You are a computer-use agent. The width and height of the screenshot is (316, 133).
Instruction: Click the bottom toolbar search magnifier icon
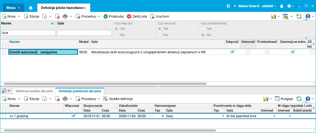pyautogui.click(x=45, y=99)
